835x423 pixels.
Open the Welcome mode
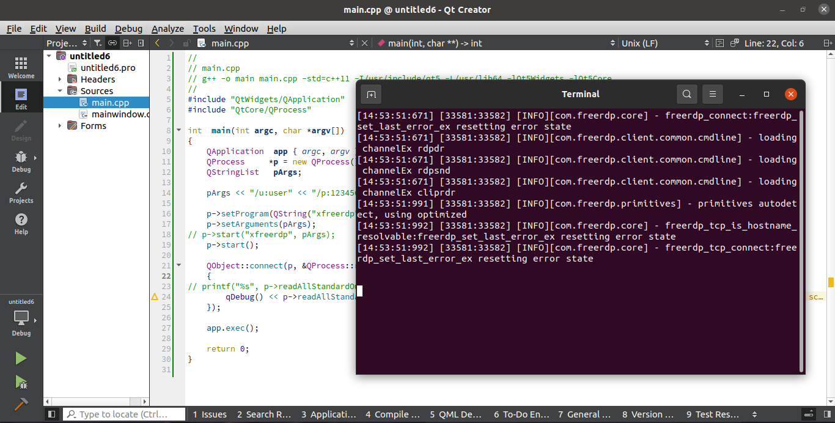pos(21,68)
